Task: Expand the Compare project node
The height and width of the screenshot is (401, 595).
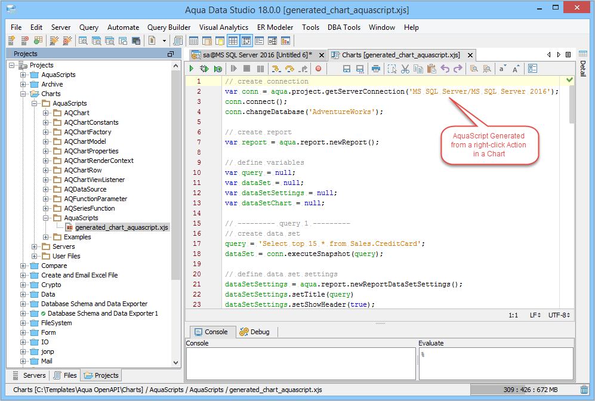Action: coord(23,266)
